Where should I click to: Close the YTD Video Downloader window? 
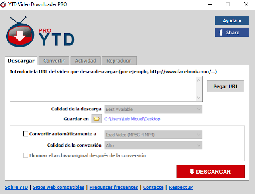point(246,4)
